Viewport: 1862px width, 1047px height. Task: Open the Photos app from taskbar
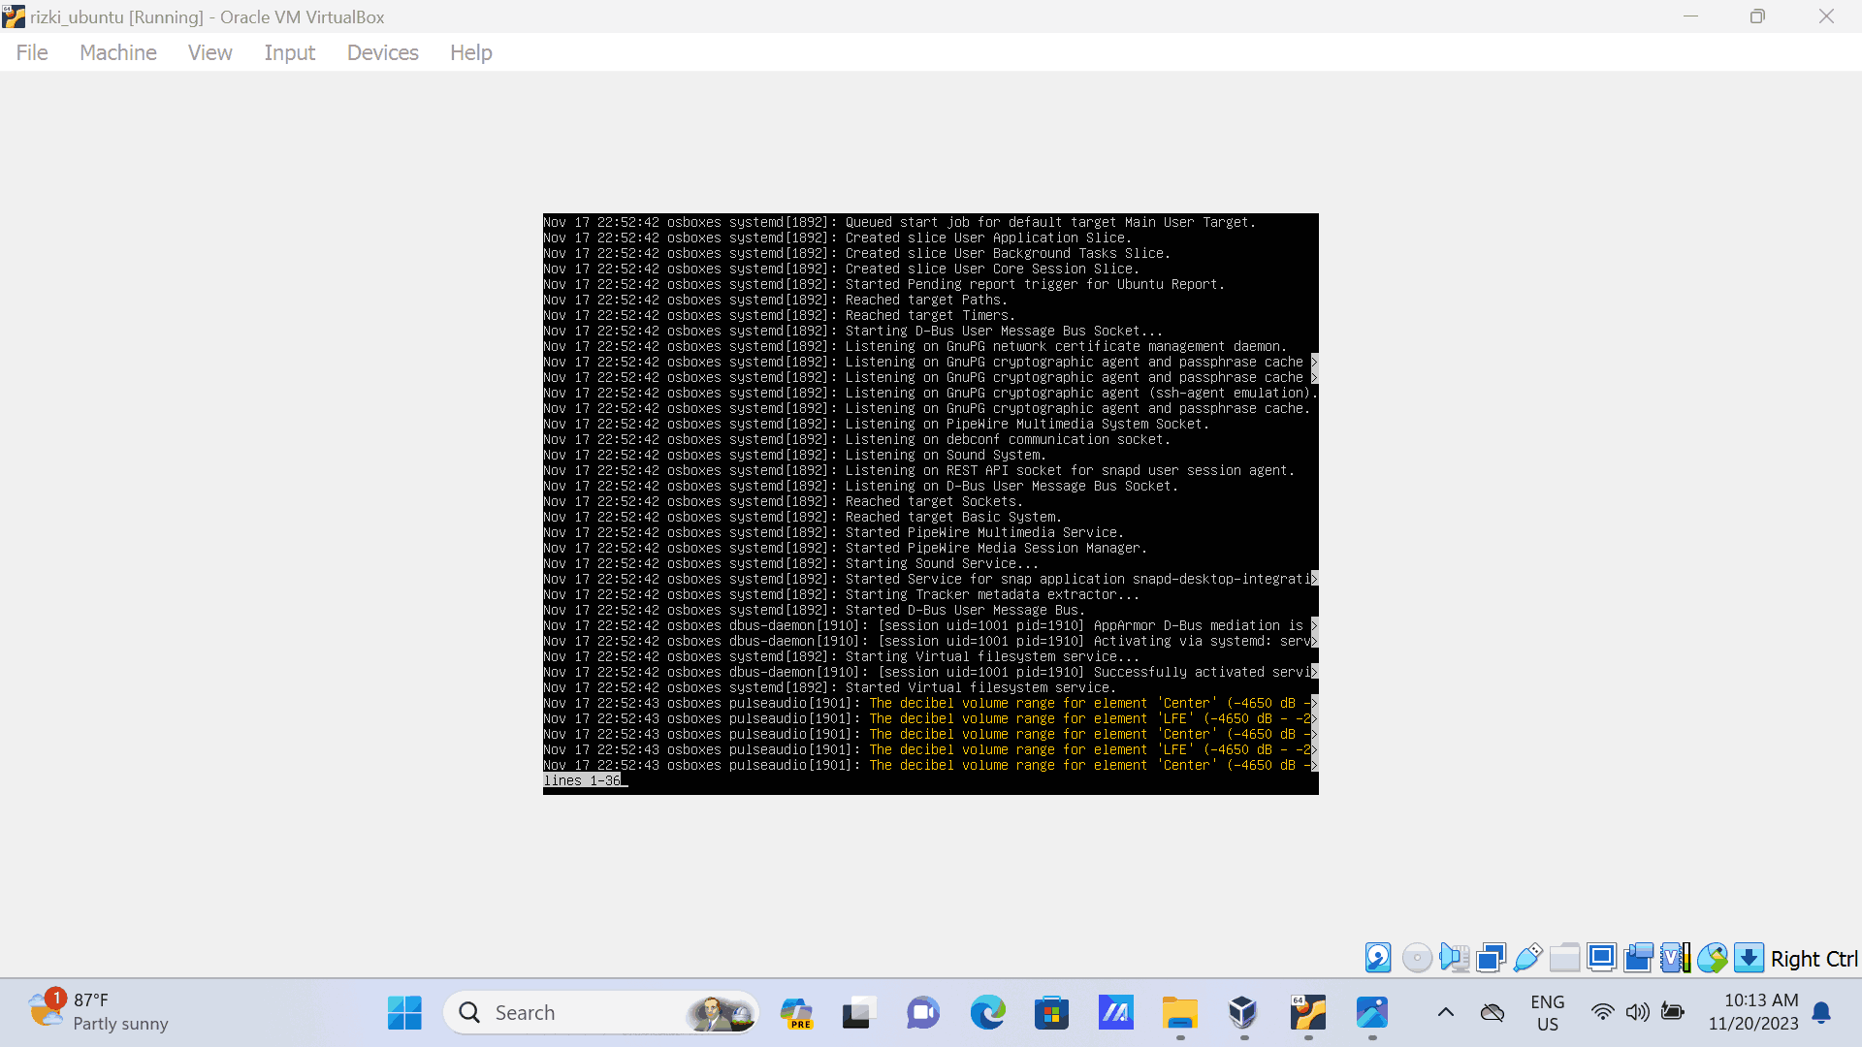click(1372, 1013)
